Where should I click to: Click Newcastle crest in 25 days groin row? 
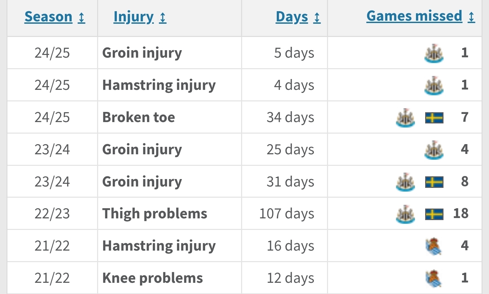coord(434,150)
